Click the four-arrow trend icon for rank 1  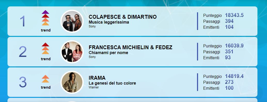pyautogui.click(x=45, y=18)
